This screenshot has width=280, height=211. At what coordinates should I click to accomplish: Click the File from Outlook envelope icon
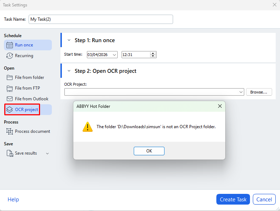point(10,99)
